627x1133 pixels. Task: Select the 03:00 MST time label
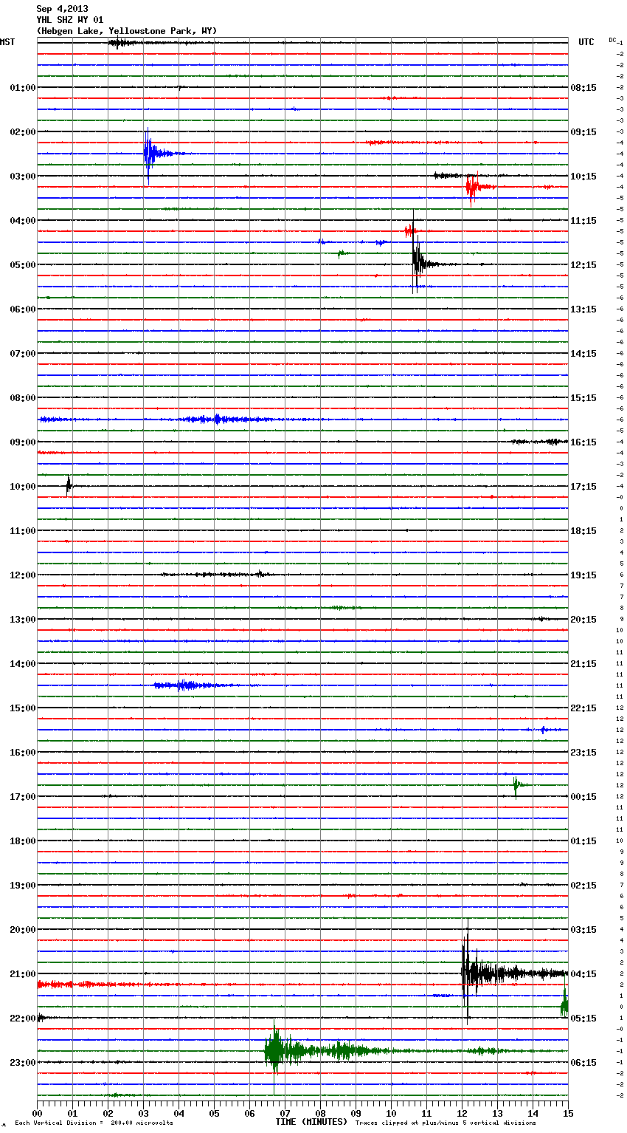coord(23,177)
